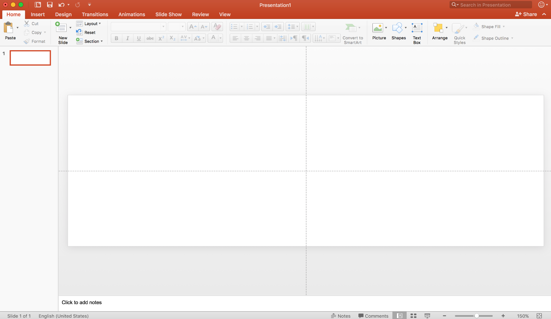Select the slide 1 thumbnail

coord(30,58)
